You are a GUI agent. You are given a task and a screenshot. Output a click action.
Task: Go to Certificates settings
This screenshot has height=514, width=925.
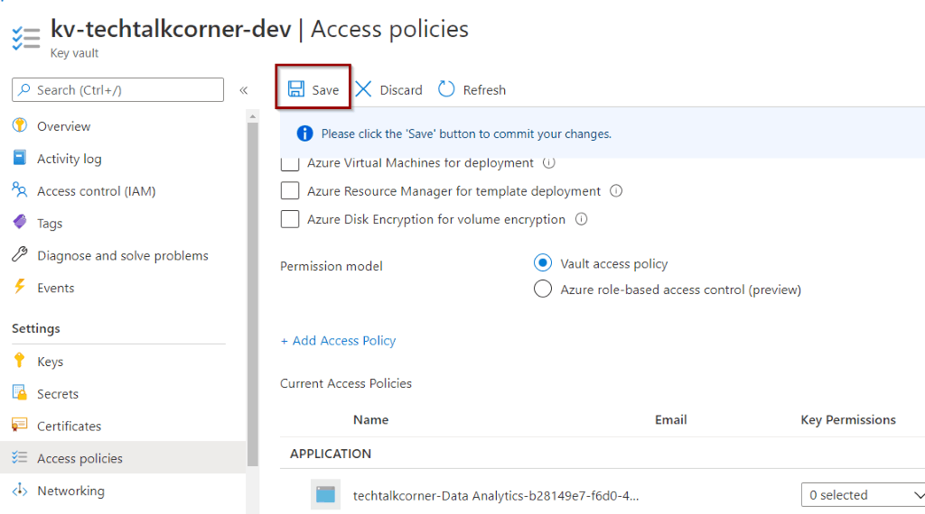[x=123, y=426]
